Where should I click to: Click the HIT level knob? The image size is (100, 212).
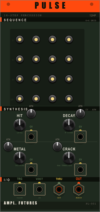20,125
